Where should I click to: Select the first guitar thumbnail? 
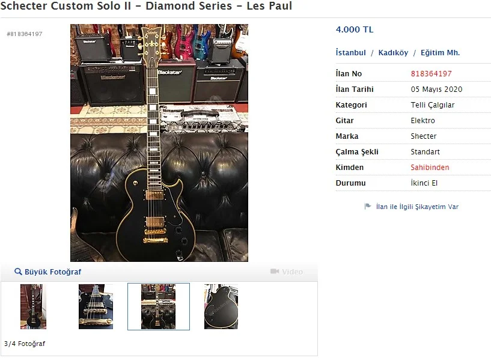[33, 306]
